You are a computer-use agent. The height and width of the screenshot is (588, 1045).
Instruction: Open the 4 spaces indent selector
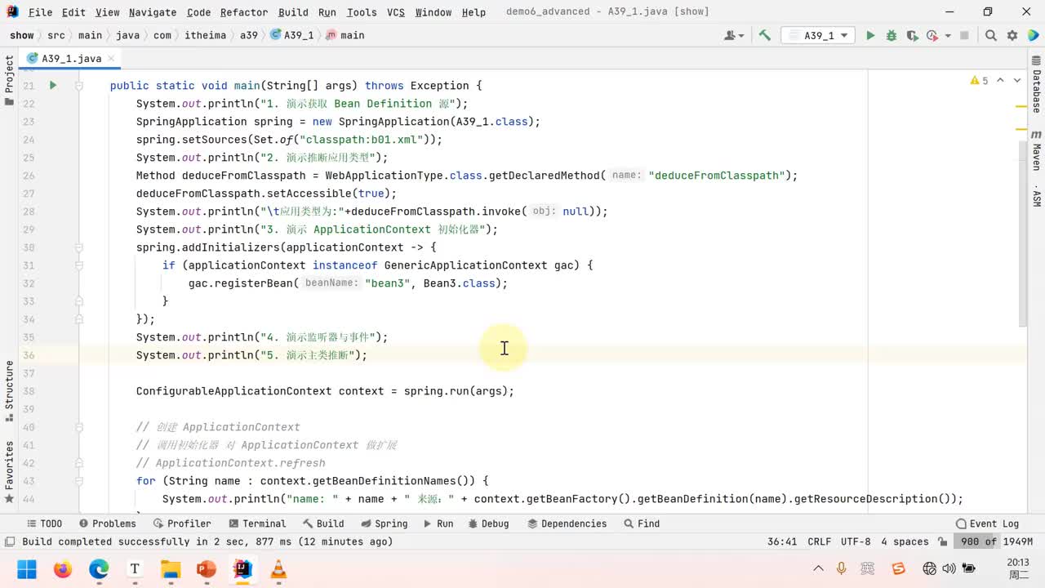[905, 541]
